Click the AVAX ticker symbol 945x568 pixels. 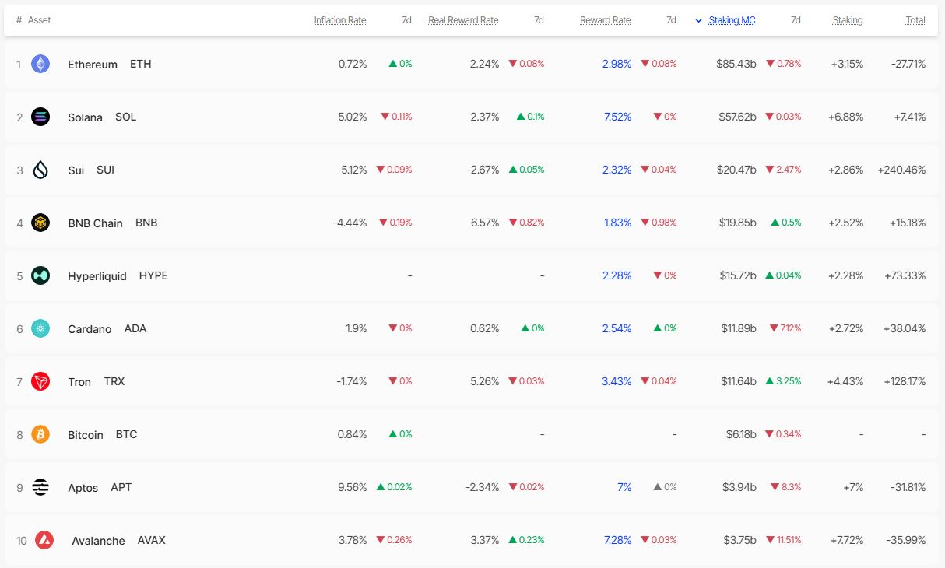click(x=152, y=540)
